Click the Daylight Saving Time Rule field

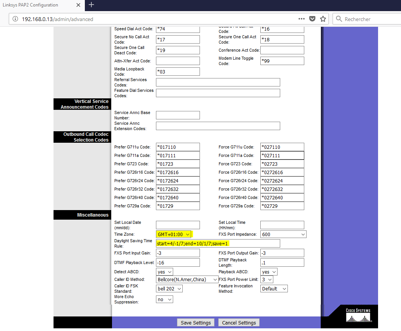[x=218, y=243]
